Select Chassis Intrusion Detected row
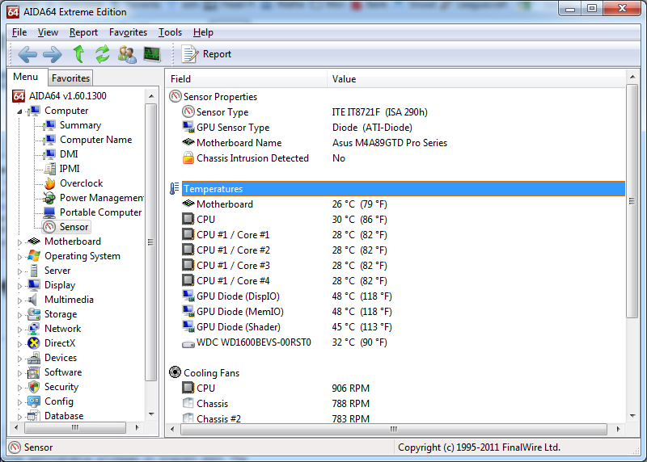Image resolution: width=647 pixels, height=462 pixels. click(396, 158)
